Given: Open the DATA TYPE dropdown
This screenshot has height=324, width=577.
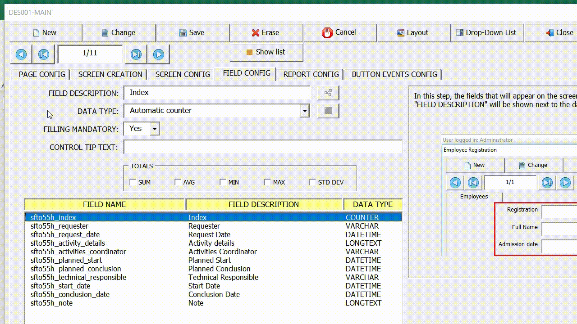Looking at the screenshot, I should pyautogui.click(x=305, y=110).
